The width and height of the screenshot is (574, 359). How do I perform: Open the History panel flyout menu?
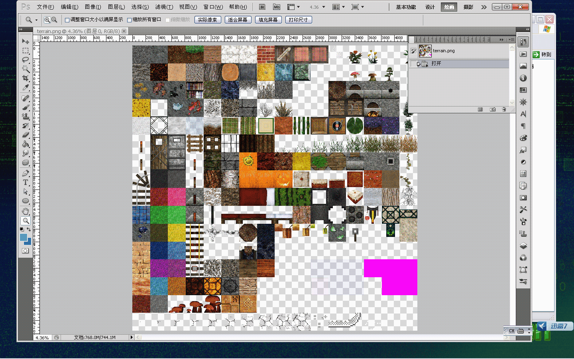[511, 39]
